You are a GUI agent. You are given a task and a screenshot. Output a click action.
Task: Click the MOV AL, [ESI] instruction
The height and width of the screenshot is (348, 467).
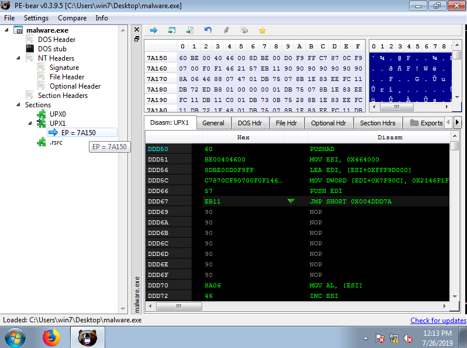point(335,286)
